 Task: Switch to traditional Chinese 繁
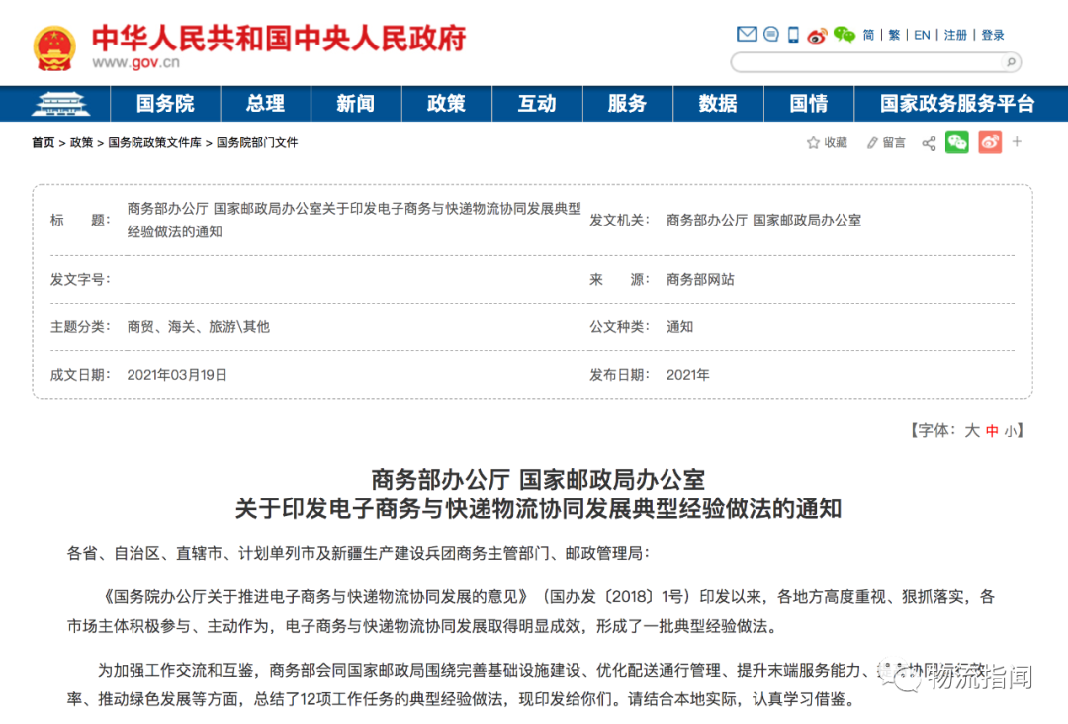tap(894, 35)
